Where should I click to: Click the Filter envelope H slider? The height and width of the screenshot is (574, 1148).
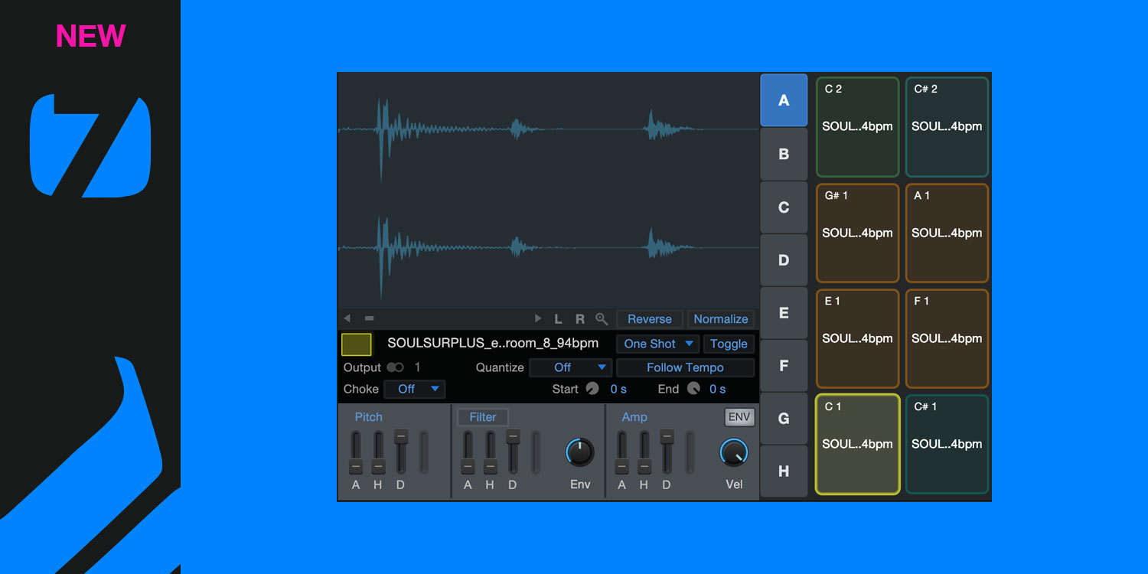click(x=490, y=452)
